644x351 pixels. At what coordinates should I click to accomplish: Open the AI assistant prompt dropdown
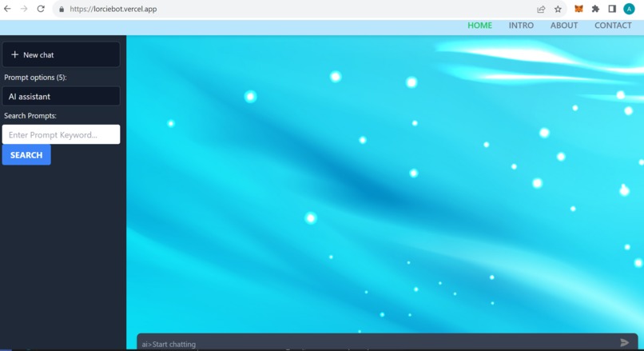(x=62, y=96)
